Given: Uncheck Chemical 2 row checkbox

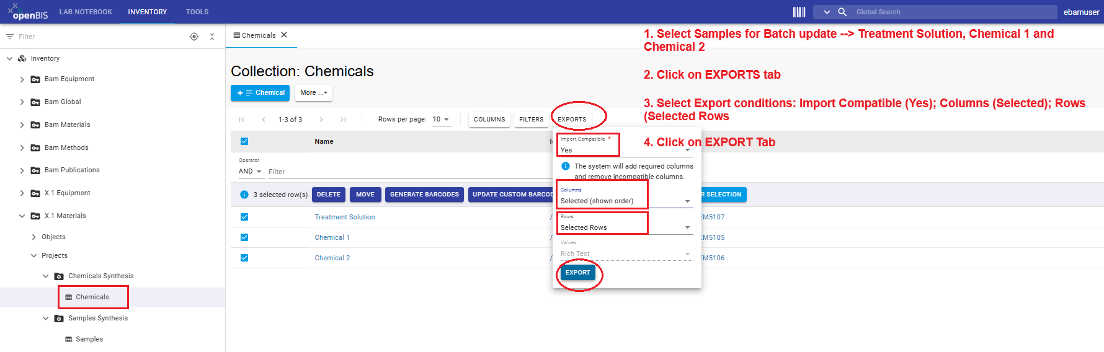Looking at the screenshot, I should click(244, 258).
